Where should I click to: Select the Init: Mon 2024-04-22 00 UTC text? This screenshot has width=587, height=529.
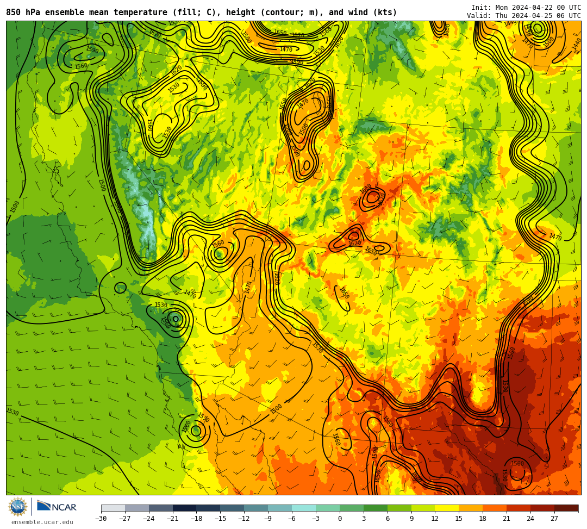click(526, 8)
